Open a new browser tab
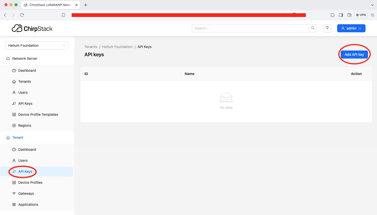Viewport: 377px width, 215px height. point(86,5)
